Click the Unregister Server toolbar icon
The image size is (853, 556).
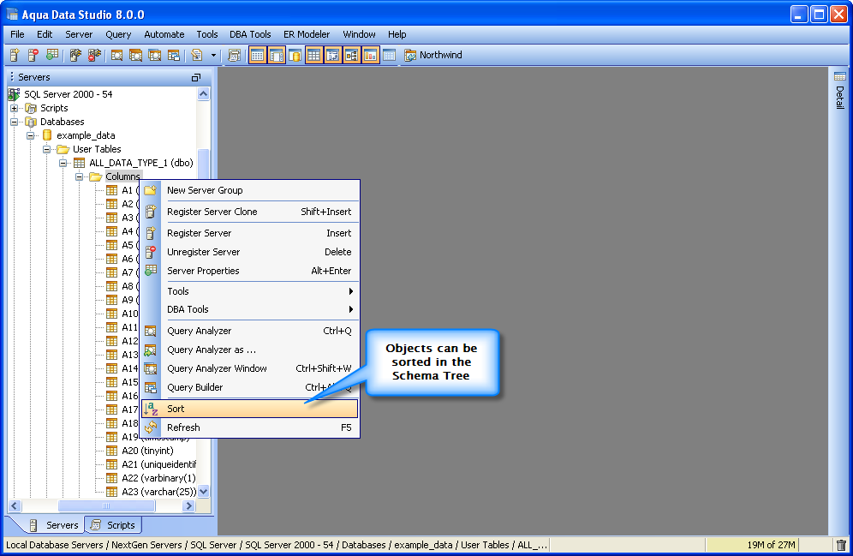pos(33,55)
